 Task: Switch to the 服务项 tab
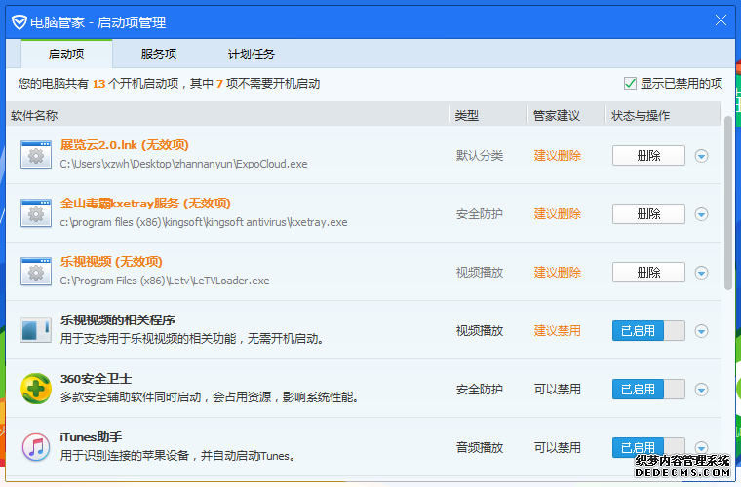click(x=159, y=54)
